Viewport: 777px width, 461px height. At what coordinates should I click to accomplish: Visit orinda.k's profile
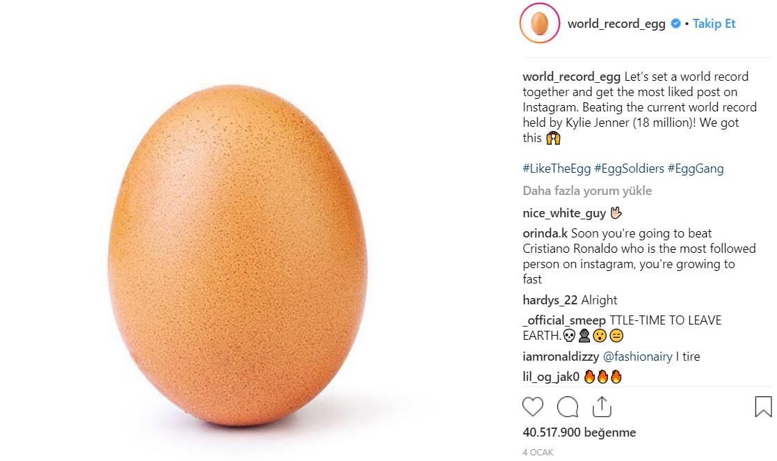click(x=545, y=234)
